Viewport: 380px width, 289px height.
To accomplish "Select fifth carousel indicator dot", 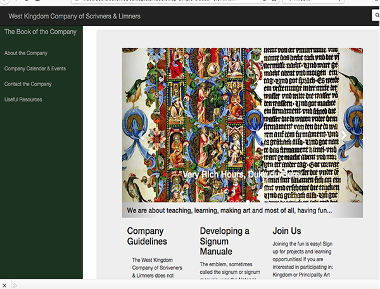I will tap(253, 202).
